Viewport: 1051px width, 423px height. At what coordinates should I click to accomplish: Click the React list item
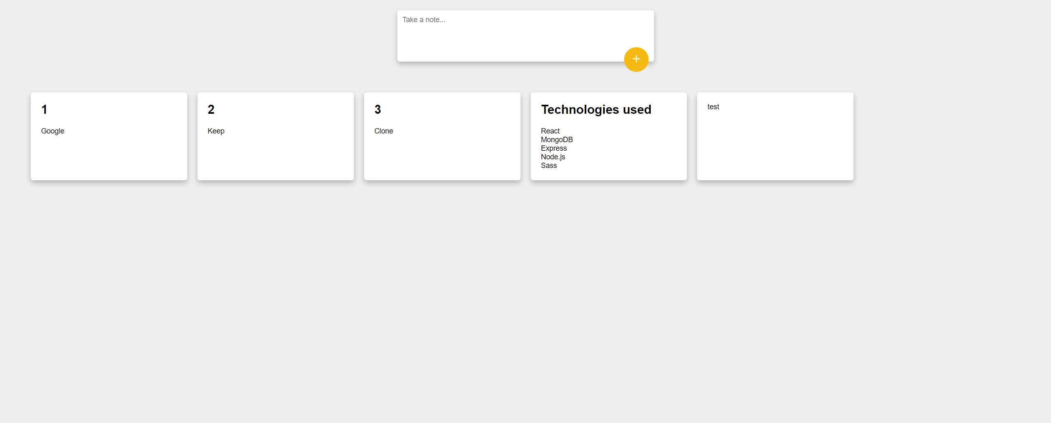pos(550,131)
